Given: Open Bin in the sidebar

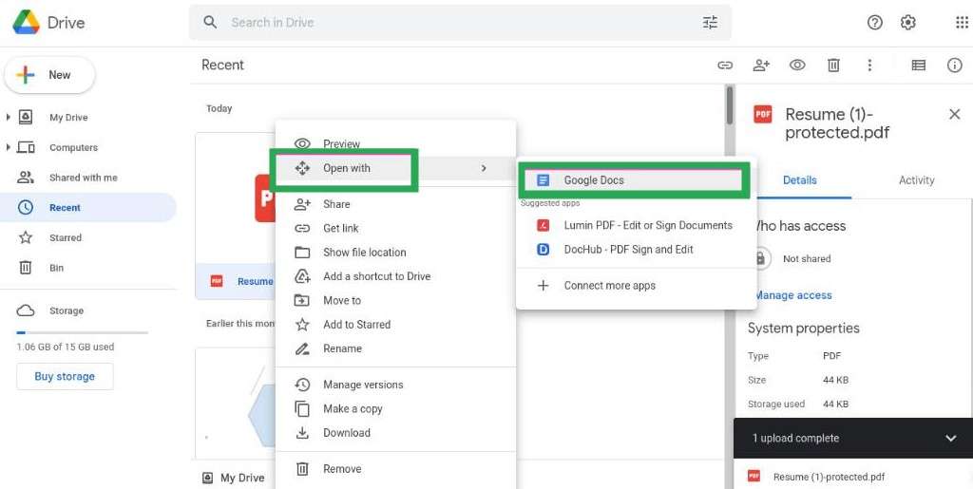Looking at the screenshot, I should pyautogui.click(x=56, y=268).
